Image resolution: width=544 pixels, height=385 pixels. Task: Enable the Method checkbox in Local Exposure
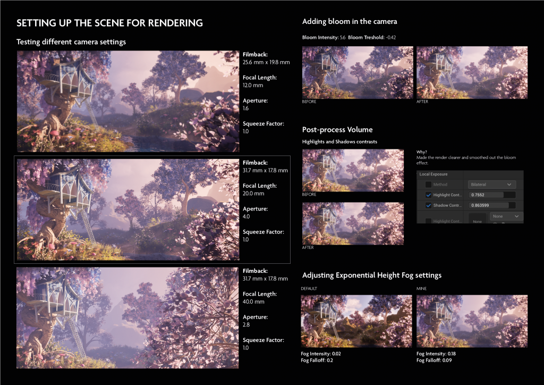click(x=428, y=185)
